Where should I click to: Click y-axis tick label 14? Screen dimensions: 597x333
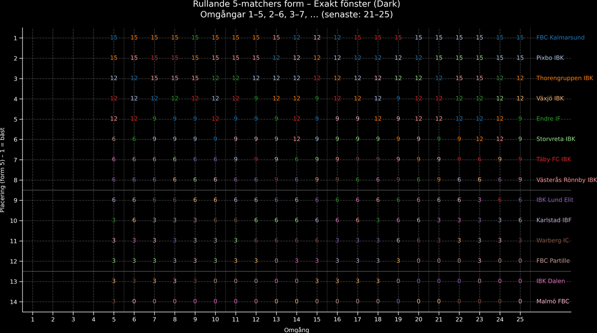pos(14,302)
